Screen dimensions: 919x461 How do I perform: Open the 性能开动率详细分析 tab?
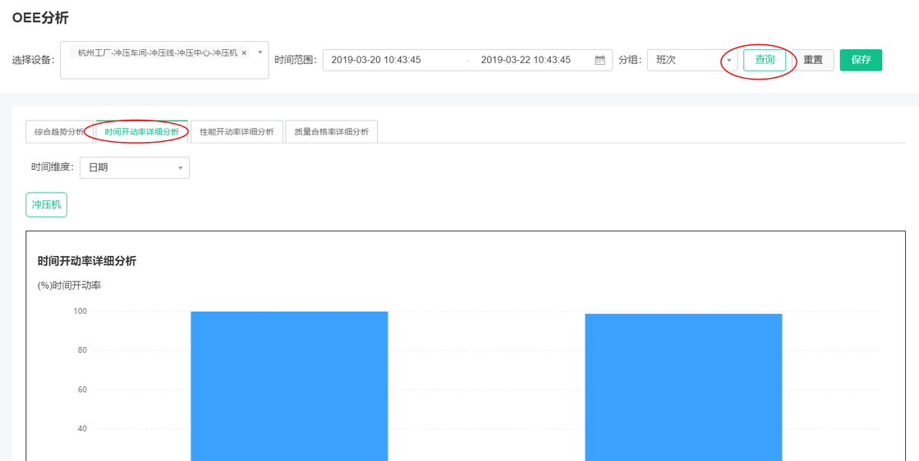pos(237,131)
